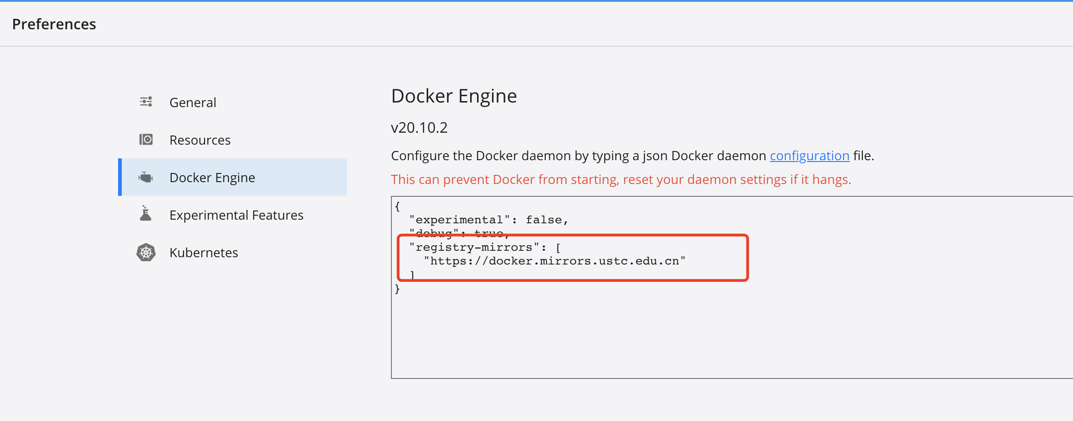The image size is (1073, 421).
Task: Click the experimental false line
Action: [489, 219]
